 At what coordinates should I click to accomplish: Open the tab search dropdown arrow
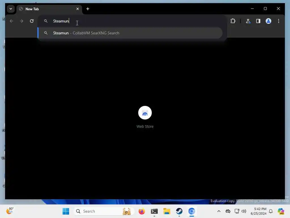11,9
